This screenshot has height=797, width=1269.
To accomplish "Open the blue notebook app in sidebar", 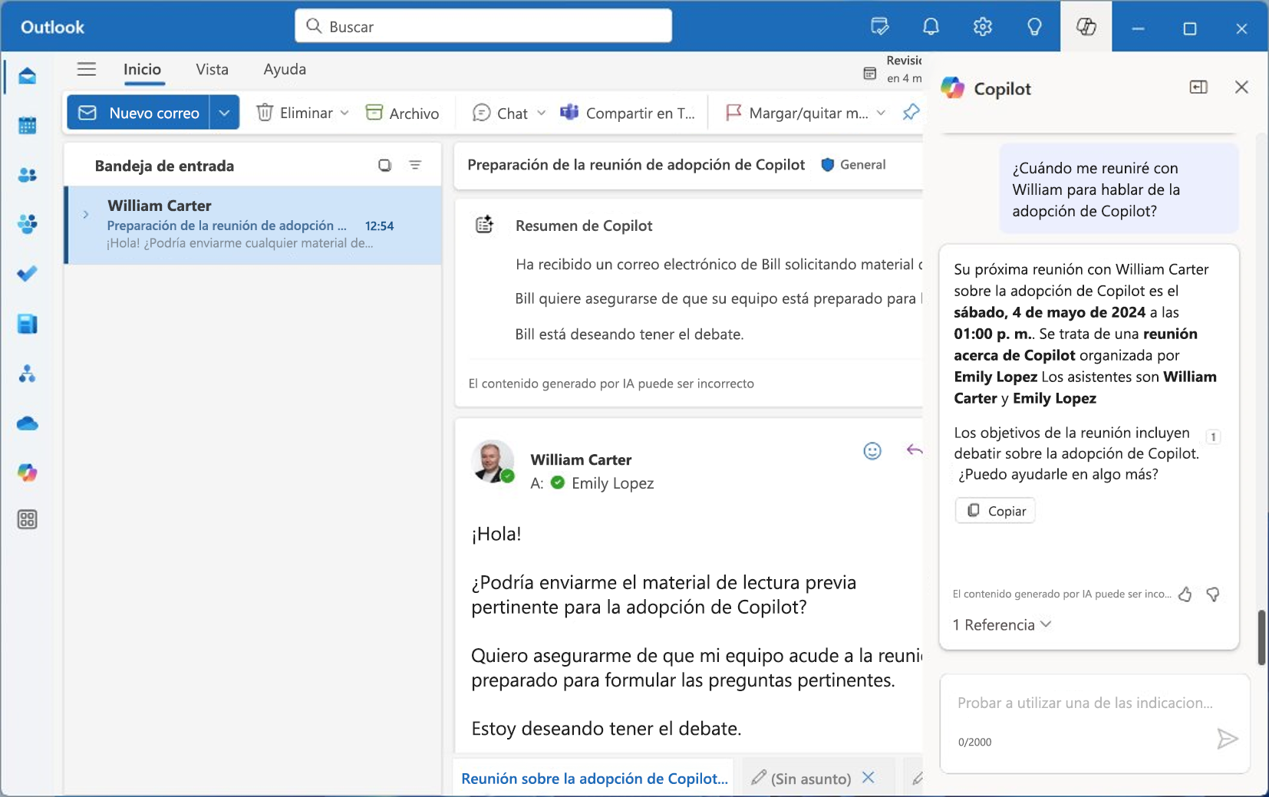I will (x=28, y=324).
